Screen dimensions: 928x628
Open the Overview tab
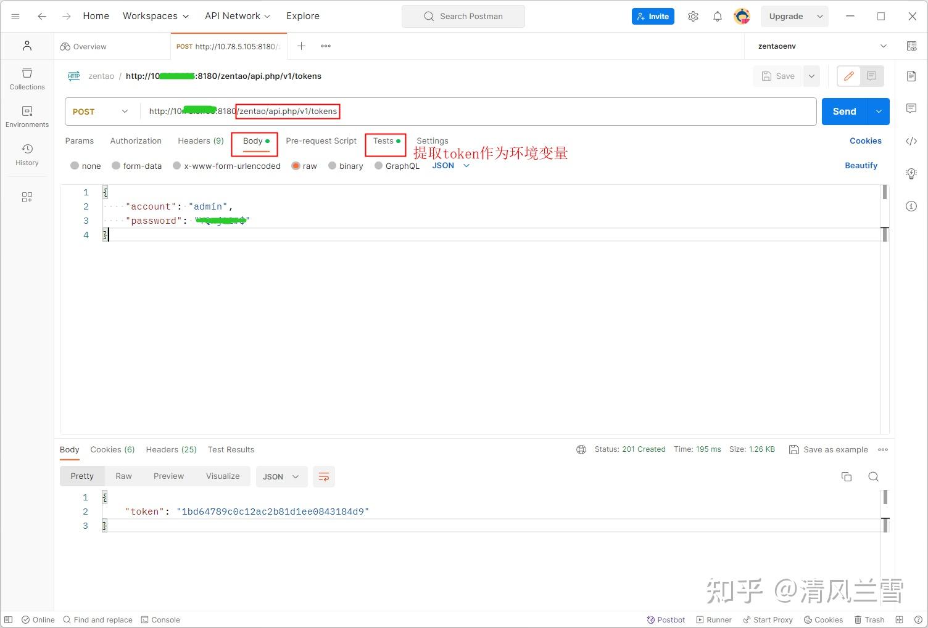click(83, 46)
